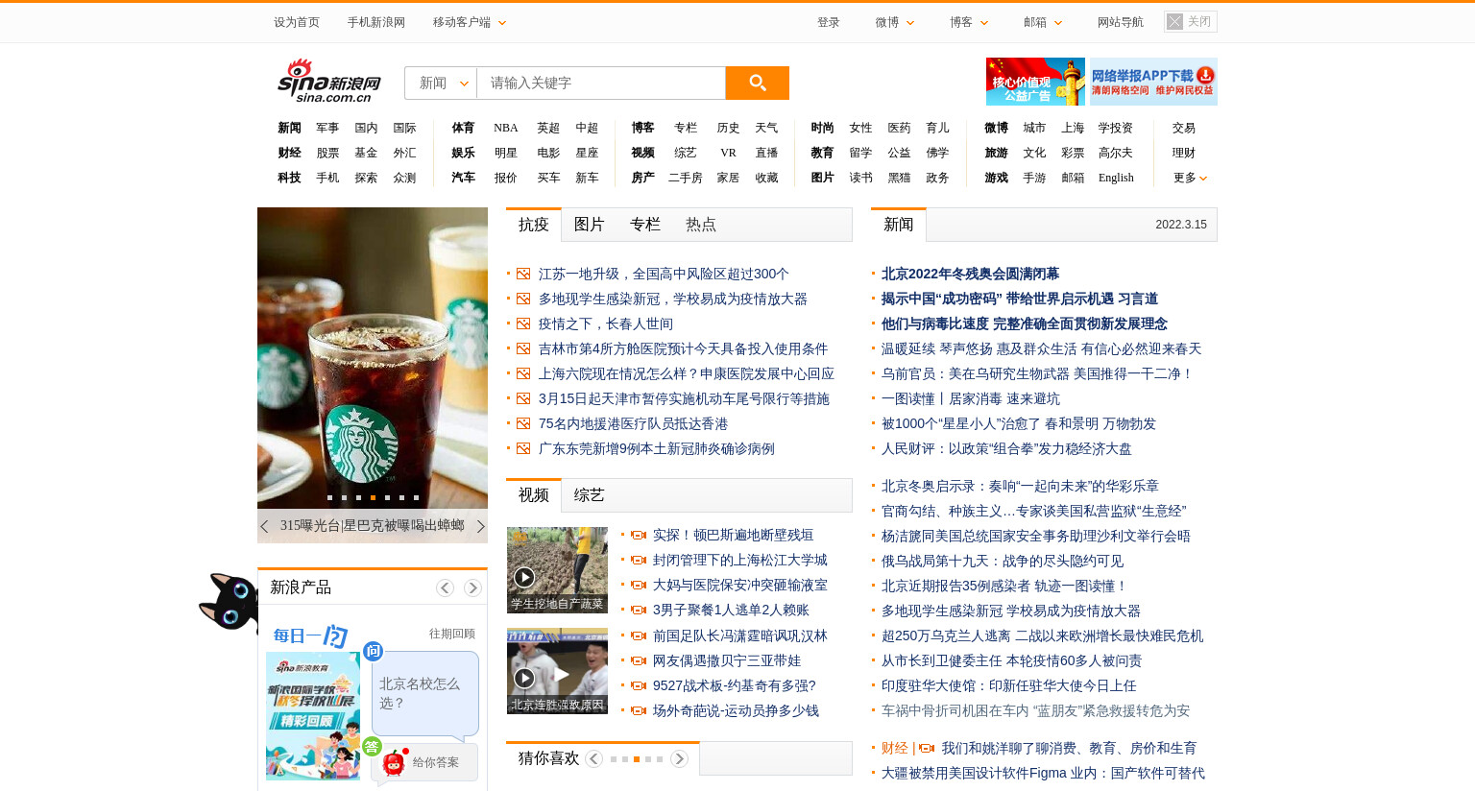Select the active orange carousel dot
Image resolution: width=1475 pixels, height=791 pixels.
click(373, 497)
